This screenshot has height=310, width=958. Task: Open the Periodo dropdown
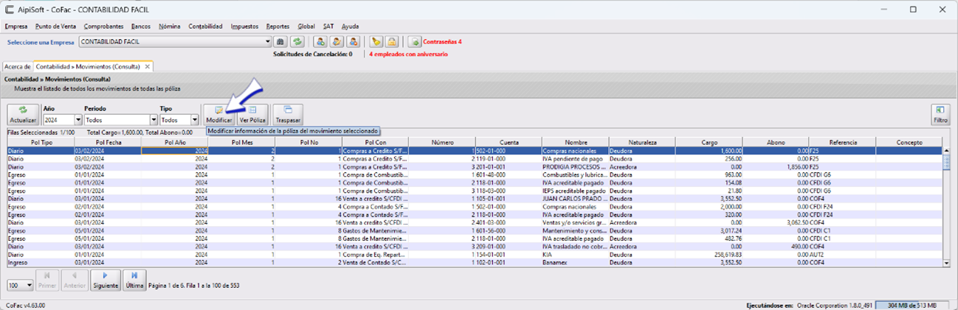pos(152,119)
